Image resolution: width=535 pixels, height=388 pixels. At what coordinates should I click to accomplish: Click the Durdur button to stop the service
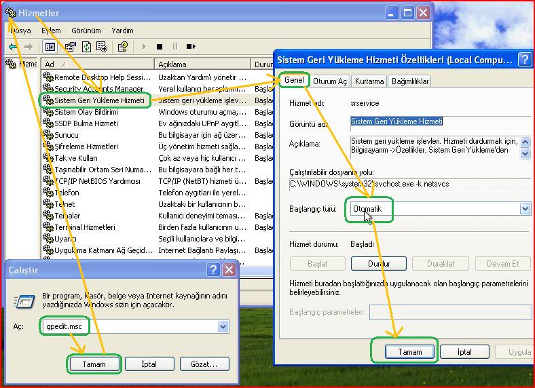tap(379, 264)
